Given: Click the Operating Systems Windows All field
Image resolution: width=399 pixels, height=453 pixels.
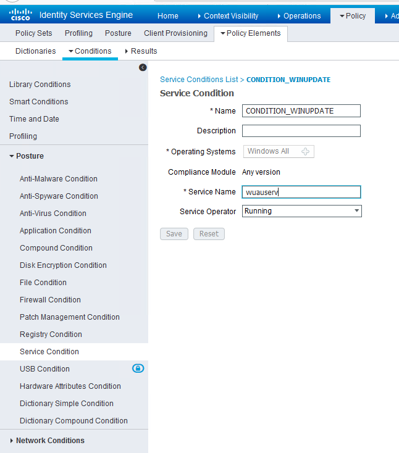Looking at the screenshot, I should [x=279, y=151].
